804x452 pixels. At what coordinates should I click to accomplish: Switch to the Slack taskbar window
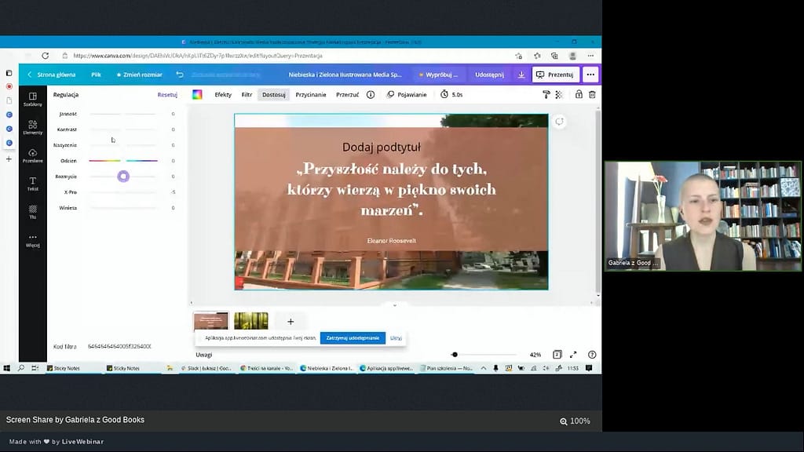pyautogui.click(x=206, y=368)
